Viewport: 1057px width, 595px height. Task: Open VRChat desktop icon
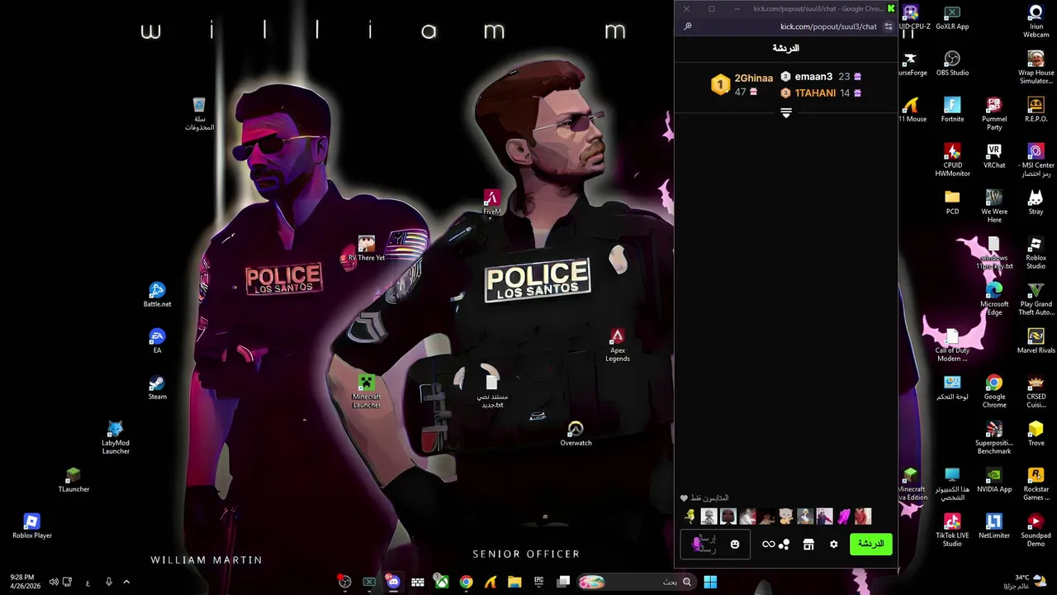click(x=994, y=156)
